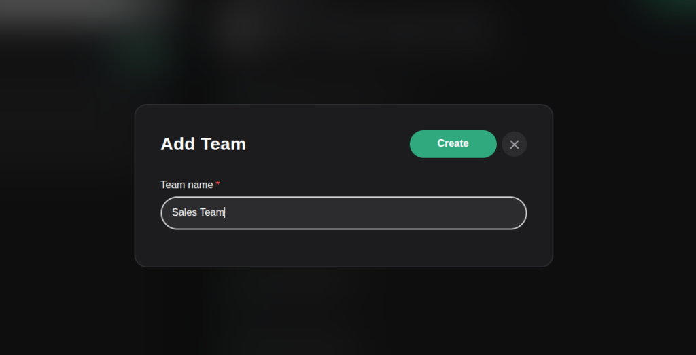Click the Team name field label
Viewport: 696px width, 355px height.
187,185
